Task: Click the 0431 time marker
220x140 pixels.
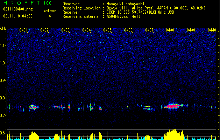Action: [x=23, y=30]
